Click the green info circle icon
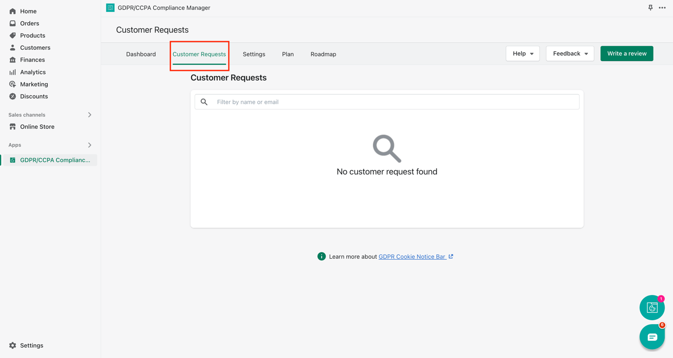 click(322, 257)
